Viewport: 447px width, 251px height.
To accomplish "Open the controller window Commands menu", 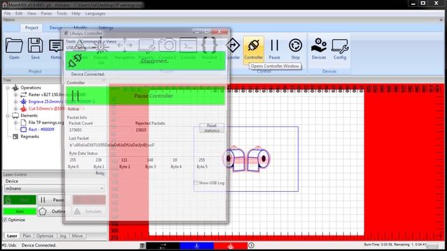I will point(91,41).
